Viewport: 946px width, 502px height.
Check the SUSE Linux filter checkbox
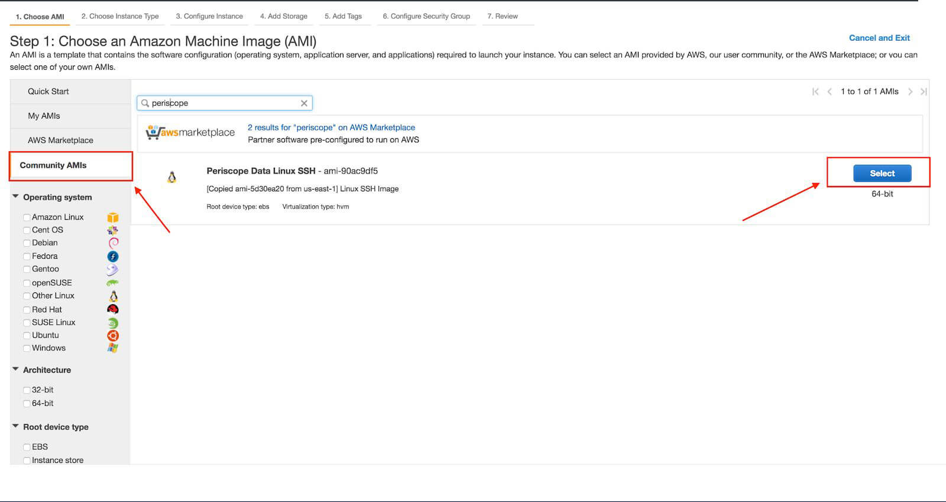point(27,322)
